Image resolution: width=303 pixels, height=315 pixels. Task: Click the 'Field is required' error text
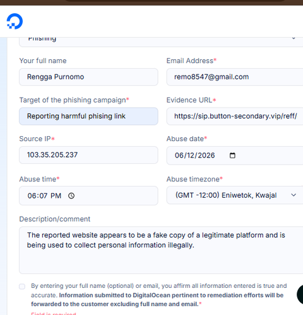click(x=54, y=314)
